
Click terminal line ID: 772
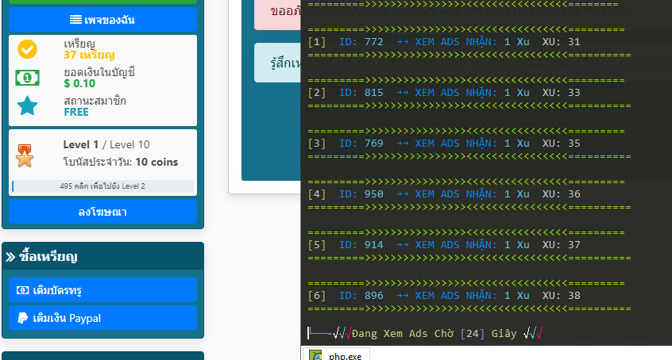444,42
